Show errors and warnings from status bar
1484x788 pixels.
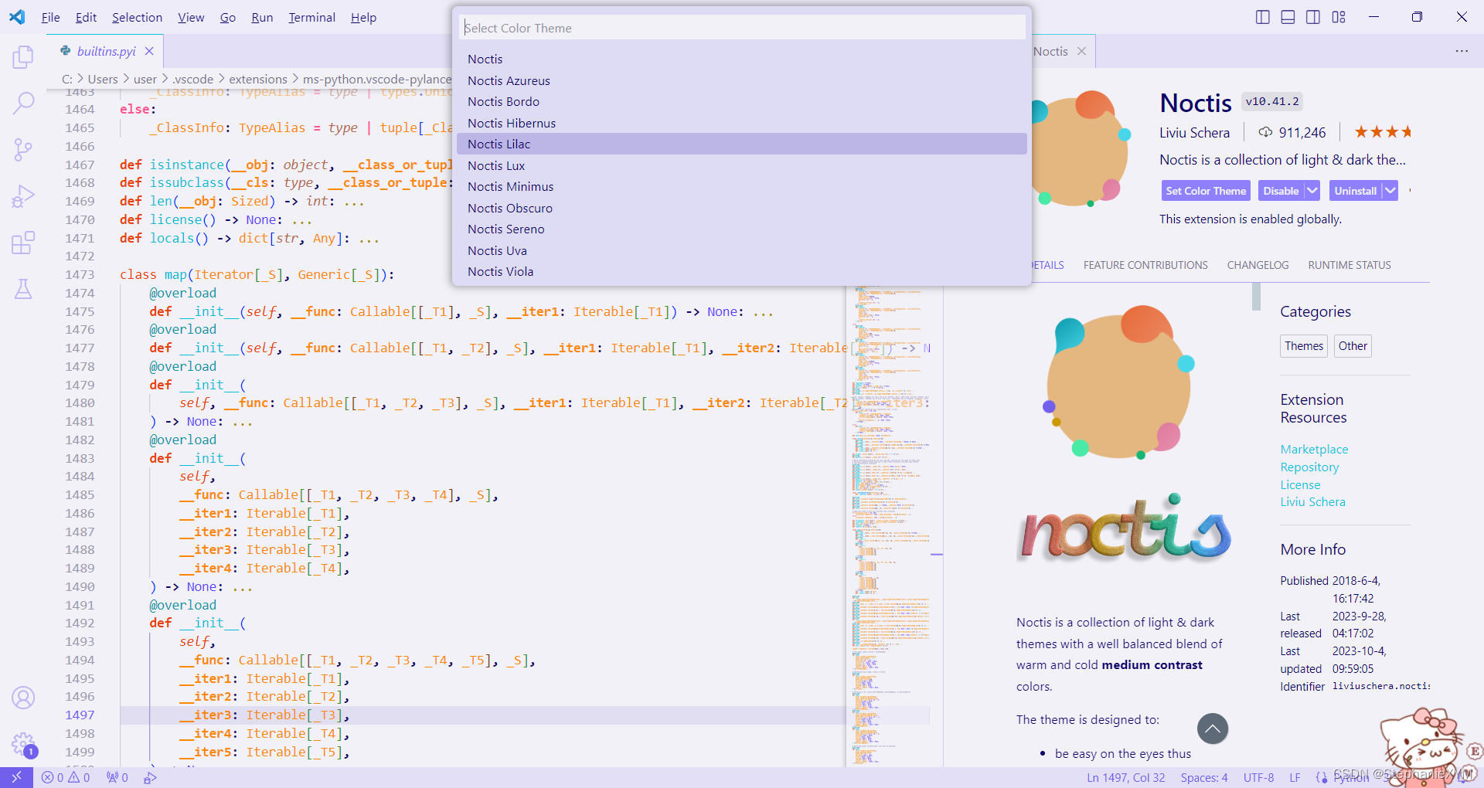coord(66,777)
